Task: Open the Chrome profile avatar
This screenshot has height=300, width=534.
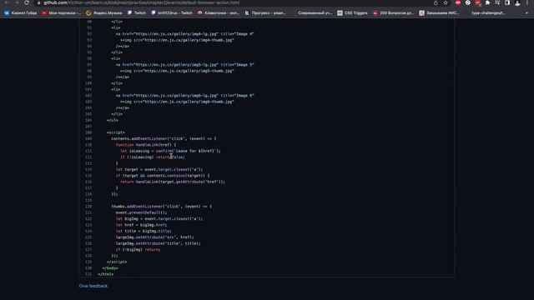Action: [517, 3]
